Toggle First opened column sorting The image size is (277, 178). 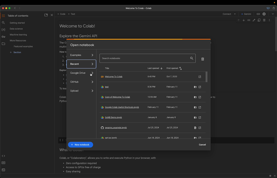click(180, 68)
